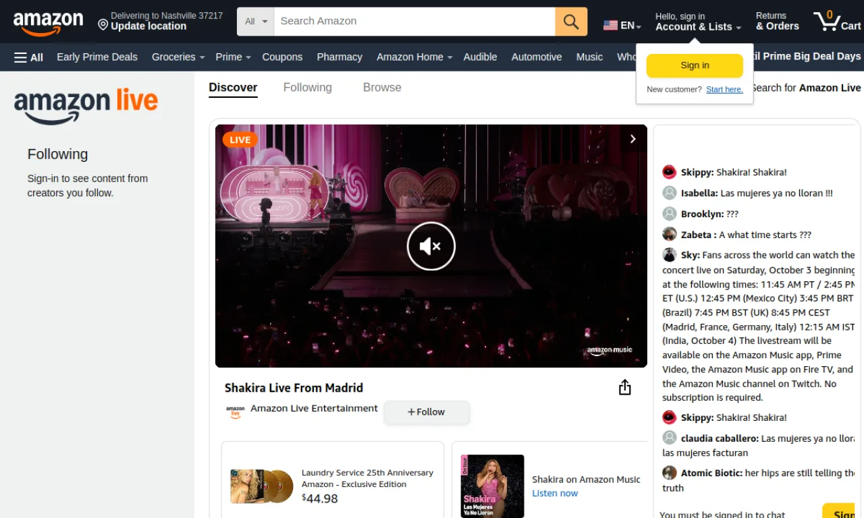Click Listen now link
Viewport: 864px width, 518px height.
coord(555,494)
